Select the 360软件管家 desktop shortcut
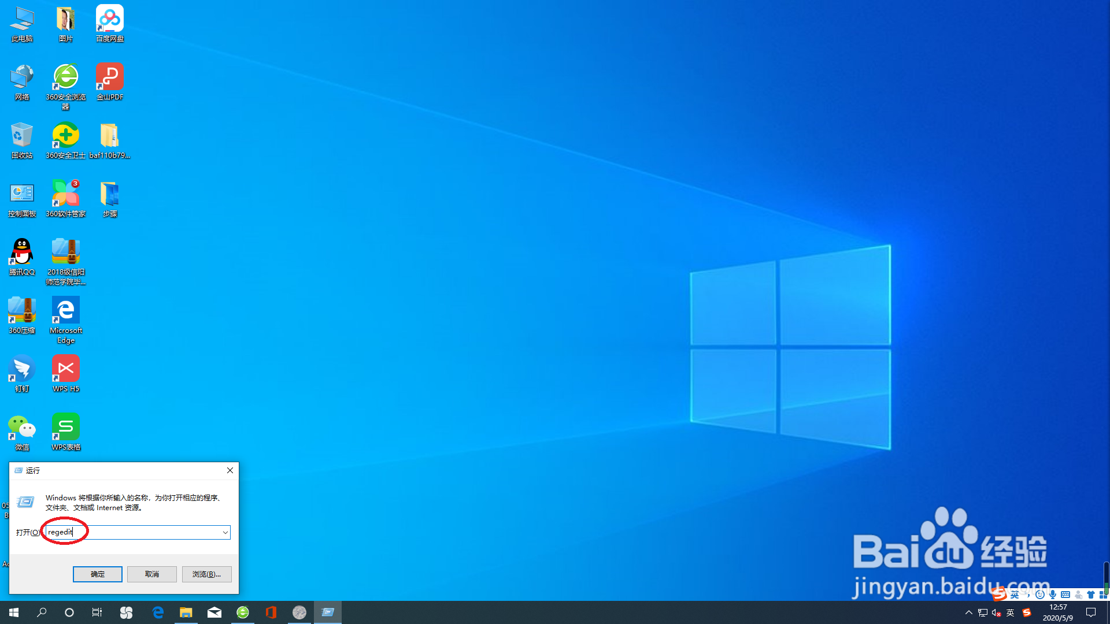This screenshot has width=1110, height=624. pyautogui.click(x=66, y=199)
